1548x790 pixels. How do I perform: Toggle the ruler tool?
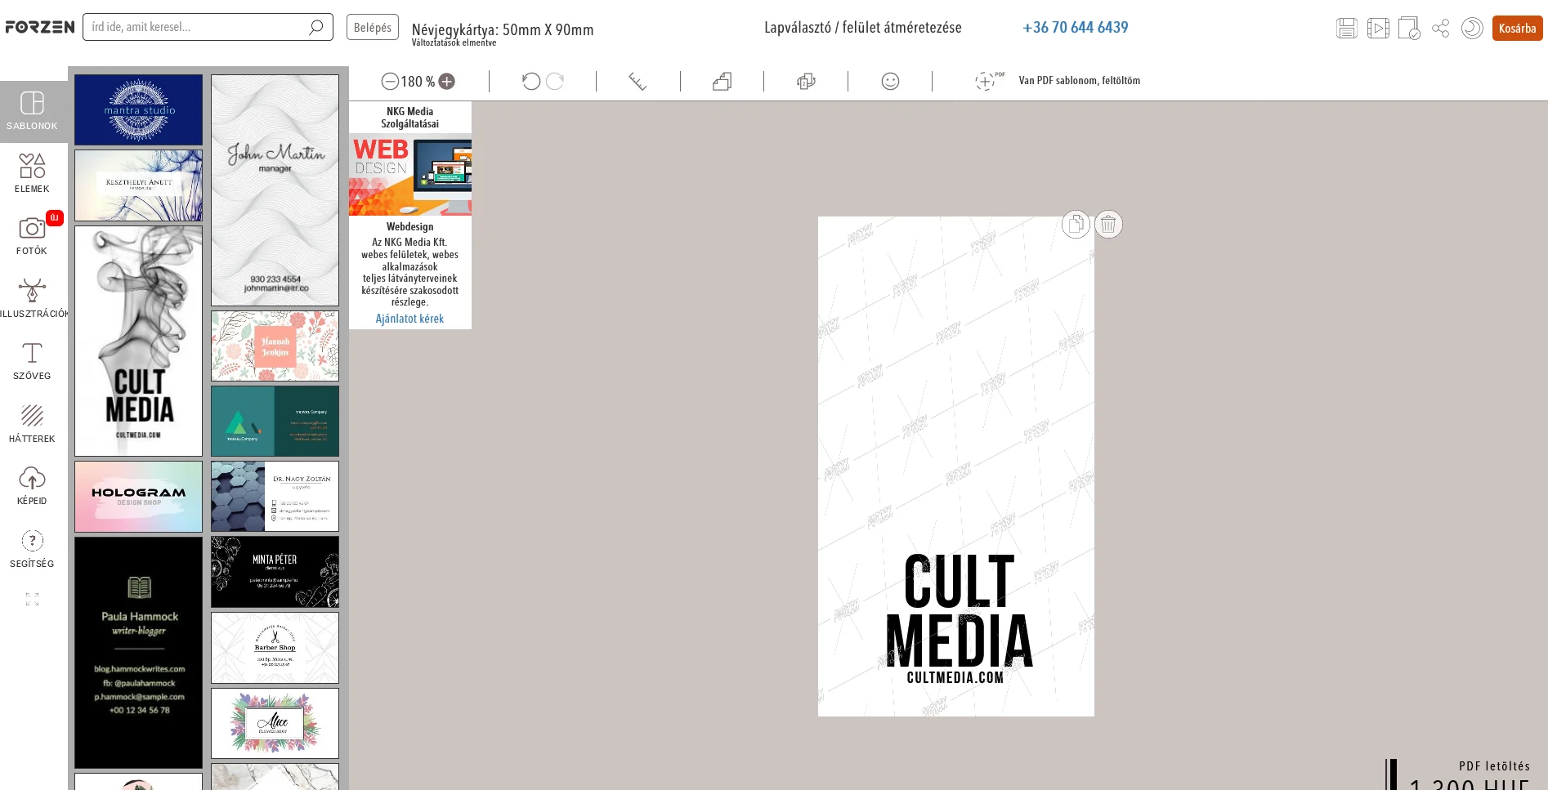[638, 81]
